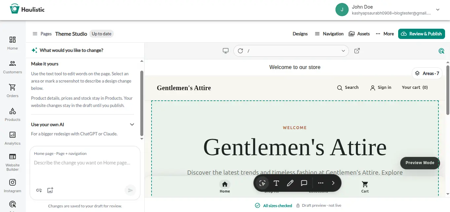Viewport: 450px width, 212px height.
Task: Select the Text tool in floating toolbar
Action: [x=276, y=183]
